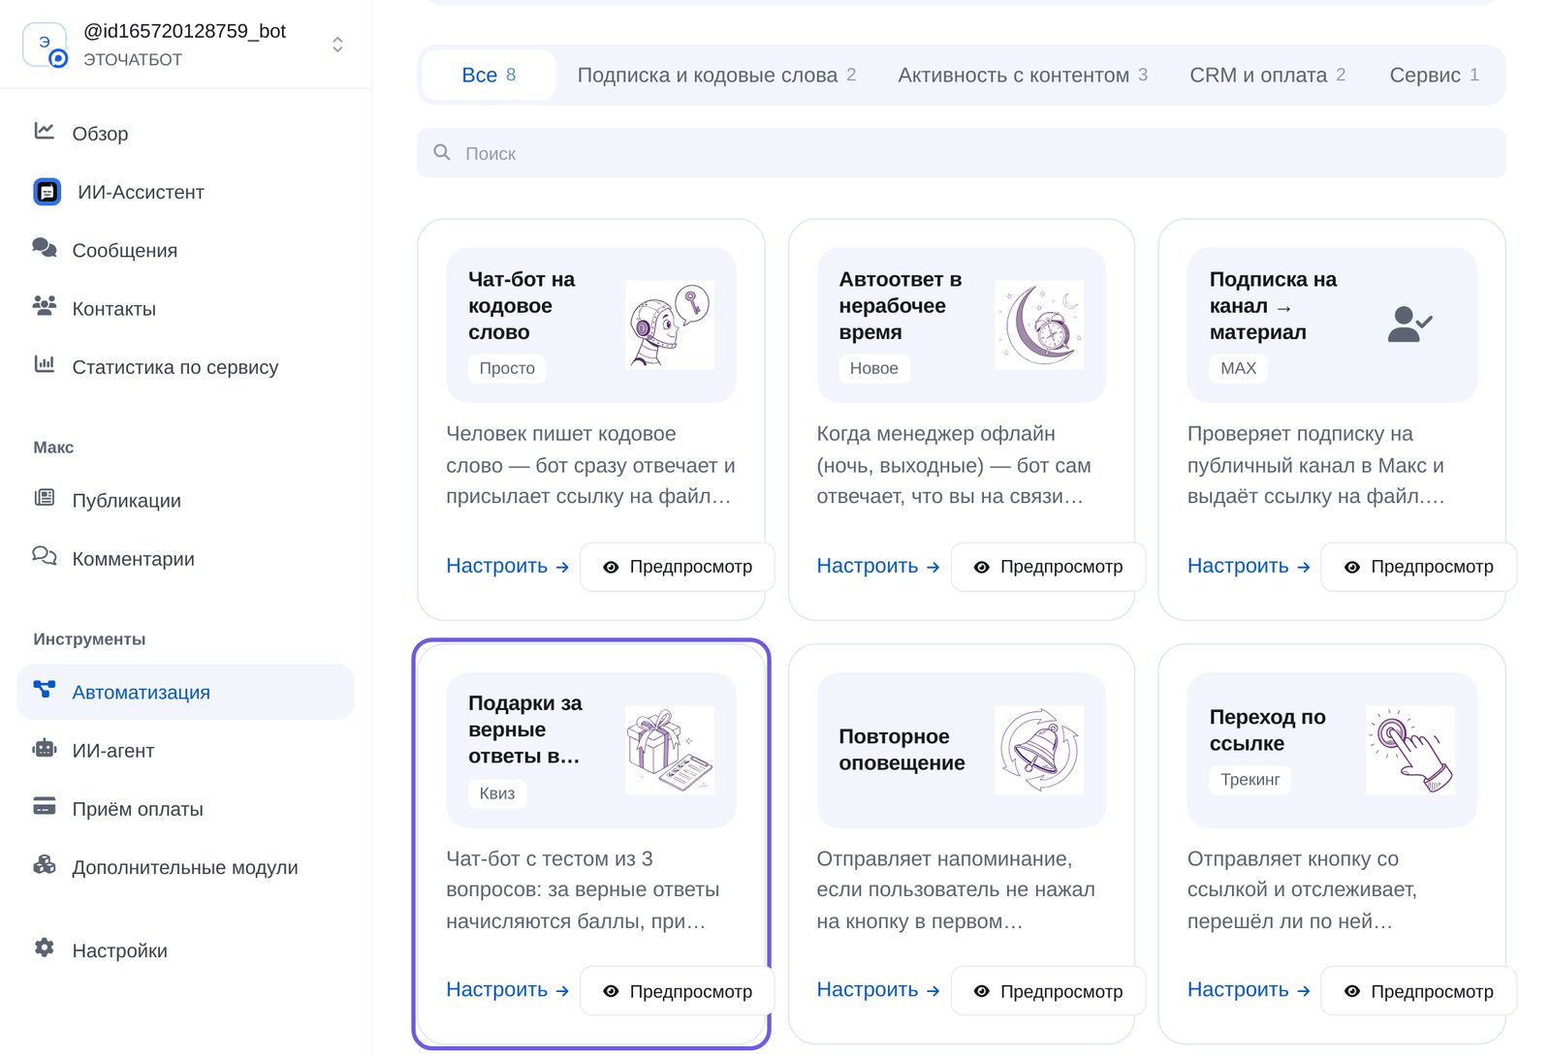The width and height of the screenshot is (1551, 1056).
Task: Click the bell notification illustration
Action: click(1040, 750)
